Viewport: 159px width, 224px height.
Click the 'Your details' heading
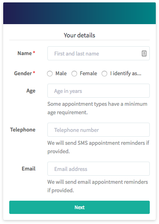coord(79,35)
